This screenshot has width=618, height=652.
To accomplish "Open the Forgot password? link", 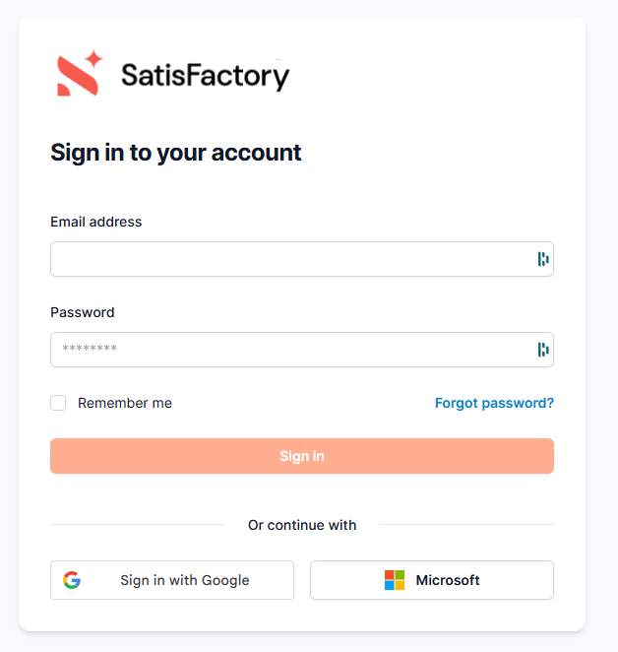I will (494, 403).
